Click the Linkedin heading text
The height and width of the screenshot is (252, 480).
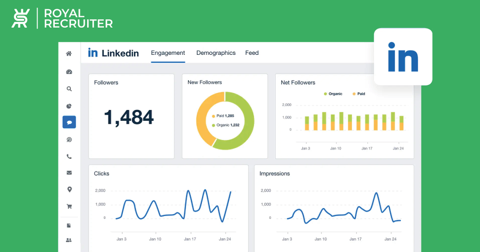(120, 53)
